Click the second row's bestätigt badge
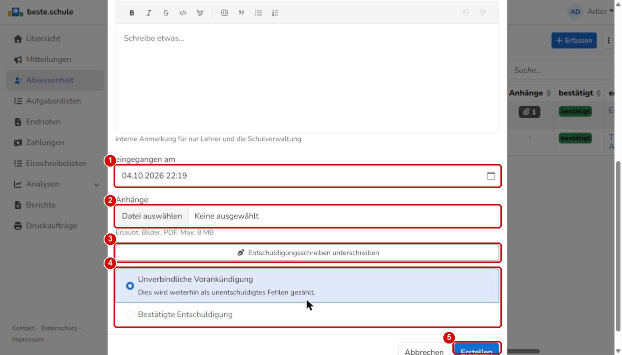 (575, 138)
